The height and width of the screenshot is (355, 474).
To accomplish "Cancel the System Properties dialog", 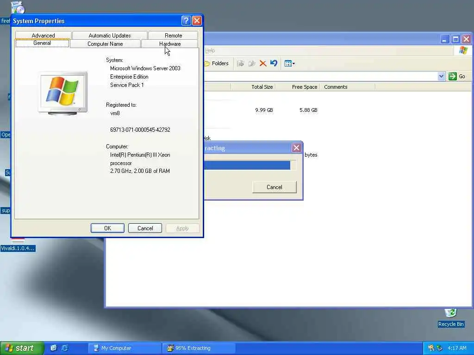I will click(145, 228).
